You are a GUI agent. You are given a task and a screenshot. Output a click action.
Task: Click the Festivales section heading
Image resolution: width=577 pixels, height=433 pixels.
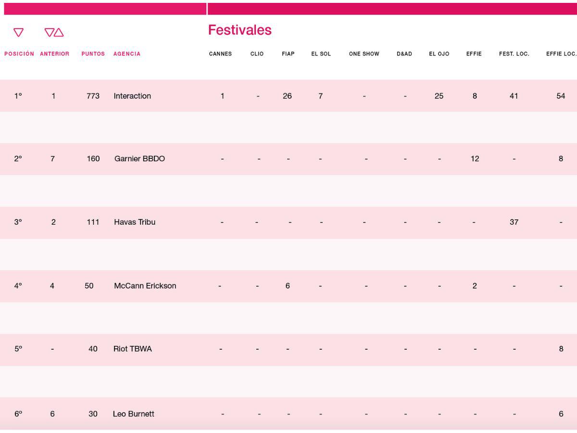(239, 30)
